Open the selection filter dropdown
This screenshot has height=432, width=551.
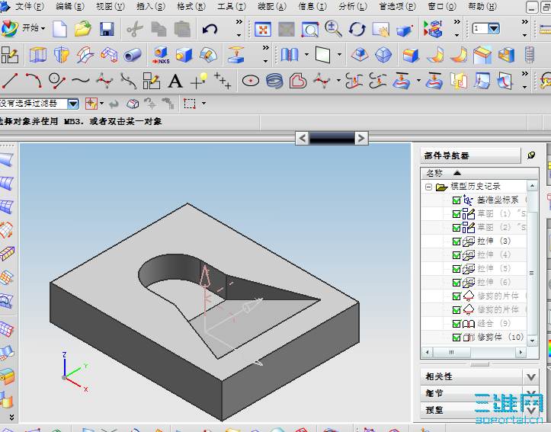click(73, 104)
